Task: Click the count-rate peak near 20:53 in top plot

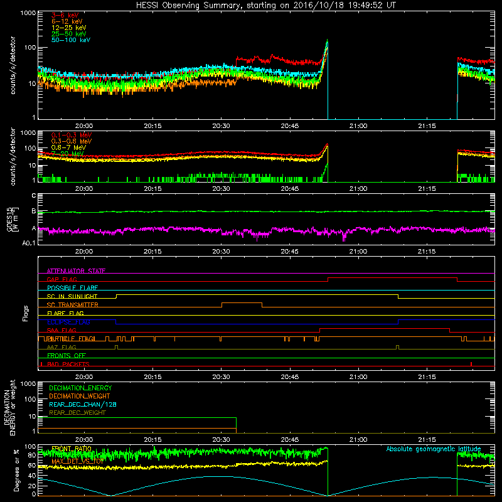Action: (327, 41)
